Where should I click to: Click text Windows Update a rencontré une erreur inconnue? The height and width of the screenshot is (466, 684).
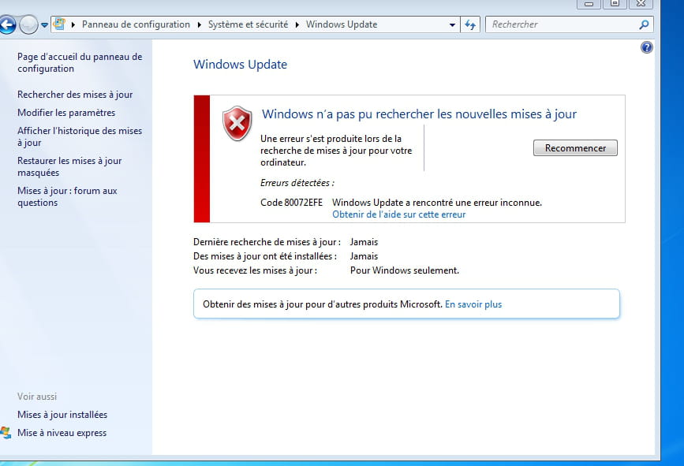(437, 203)
